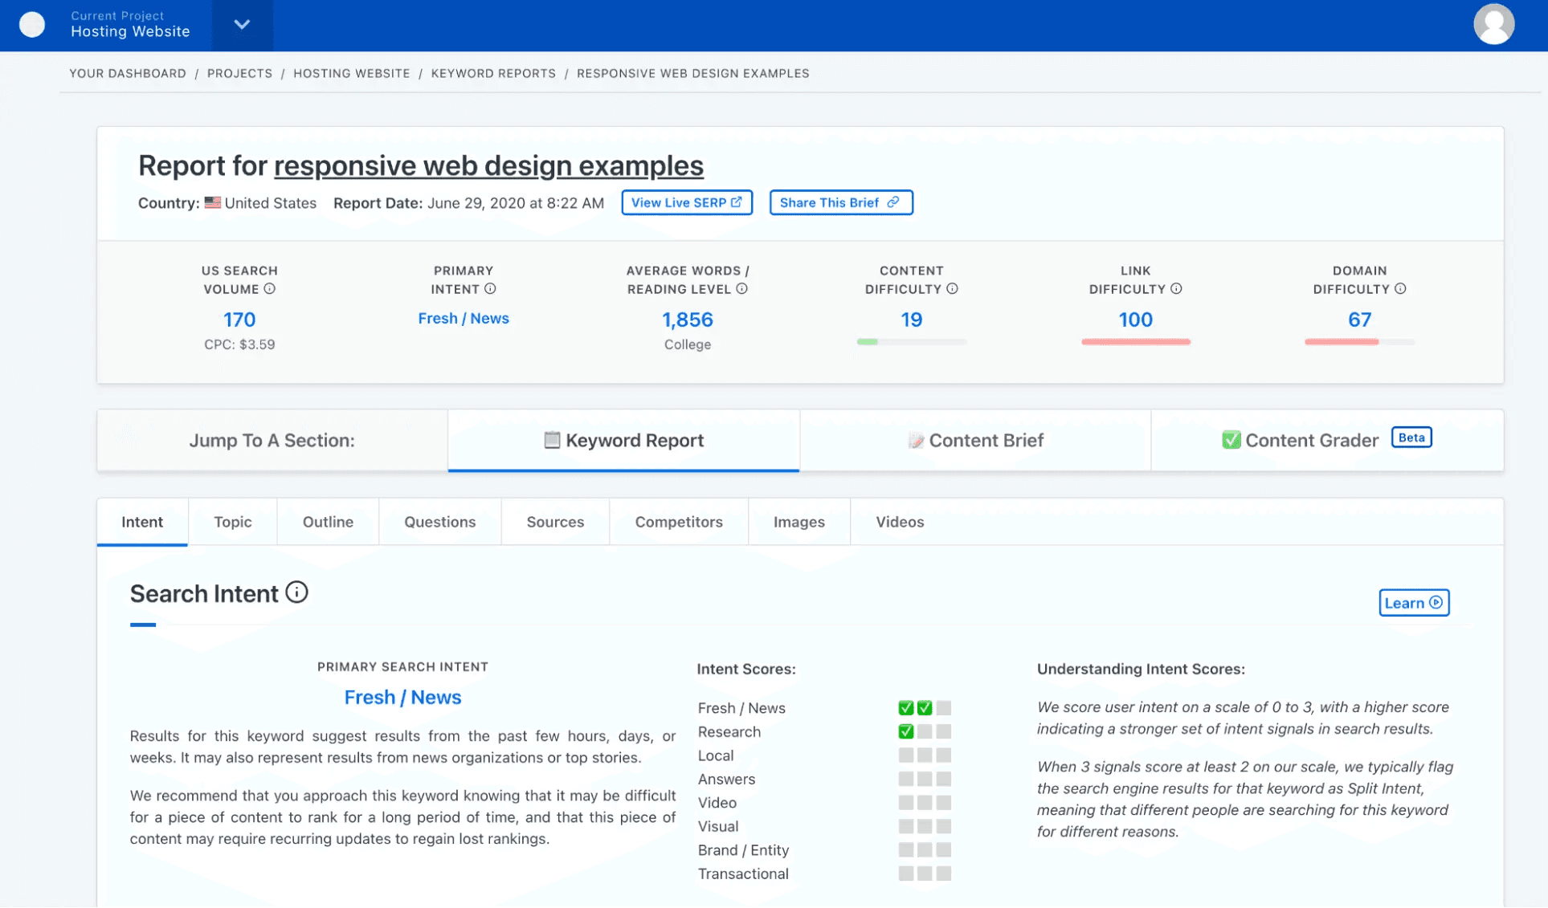Viewport: 1548px width, 908px height.
Task: Click the first Fresh / News score checkbox
Action: pyautogui.click(x=906, y=708)
